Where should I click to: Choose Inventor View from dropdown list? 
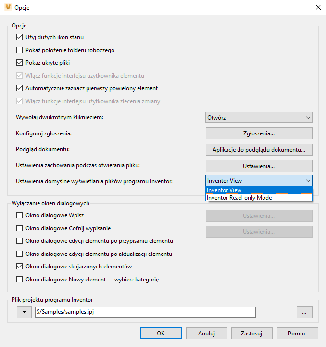pyautogui.click(x=259, y=190)
